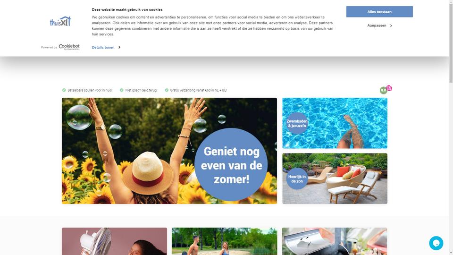Open the live chat bubble icon
This screenshot has height=255, width=453.
click(436, 243)
